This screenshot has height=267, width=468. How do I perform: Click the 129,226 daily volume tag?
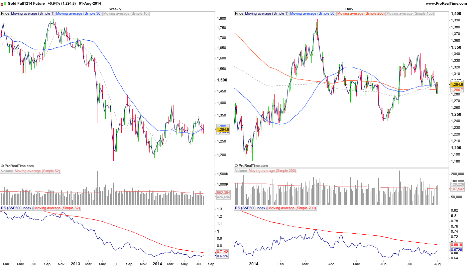point(457,184)
